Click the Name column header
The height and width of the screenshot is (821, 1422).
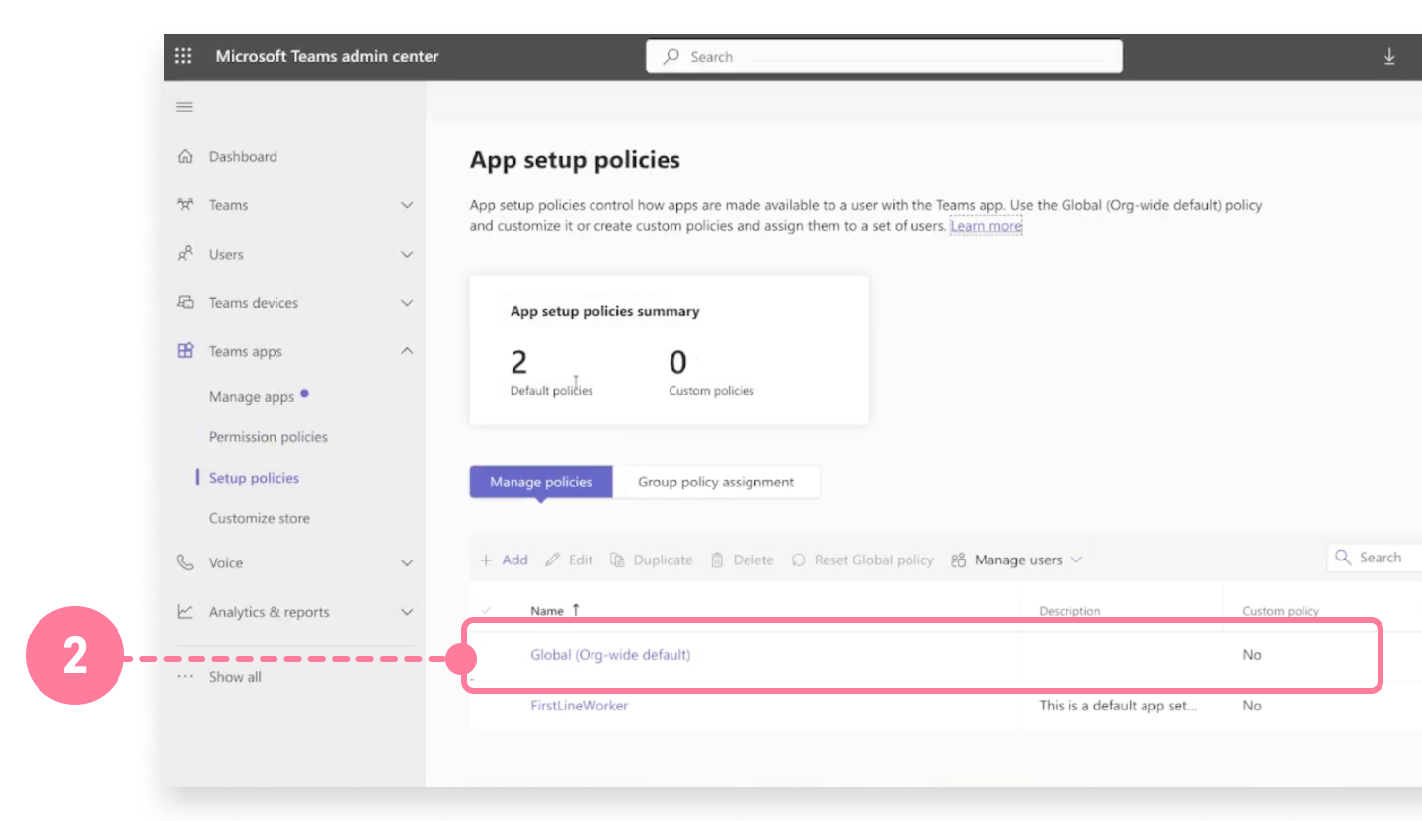[x=547, y=610]
